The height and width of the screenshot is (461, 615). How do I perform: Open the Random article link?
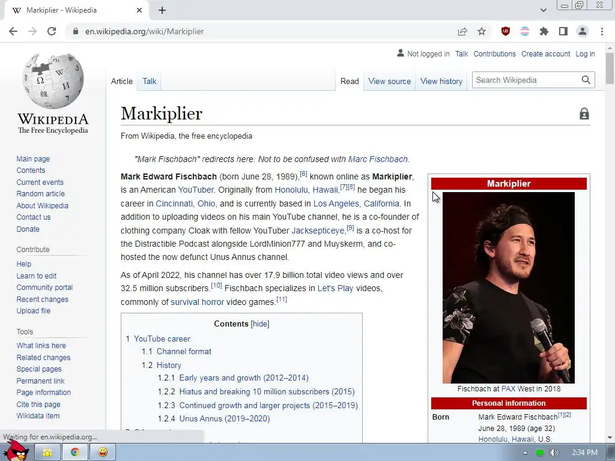coord(40,194)
